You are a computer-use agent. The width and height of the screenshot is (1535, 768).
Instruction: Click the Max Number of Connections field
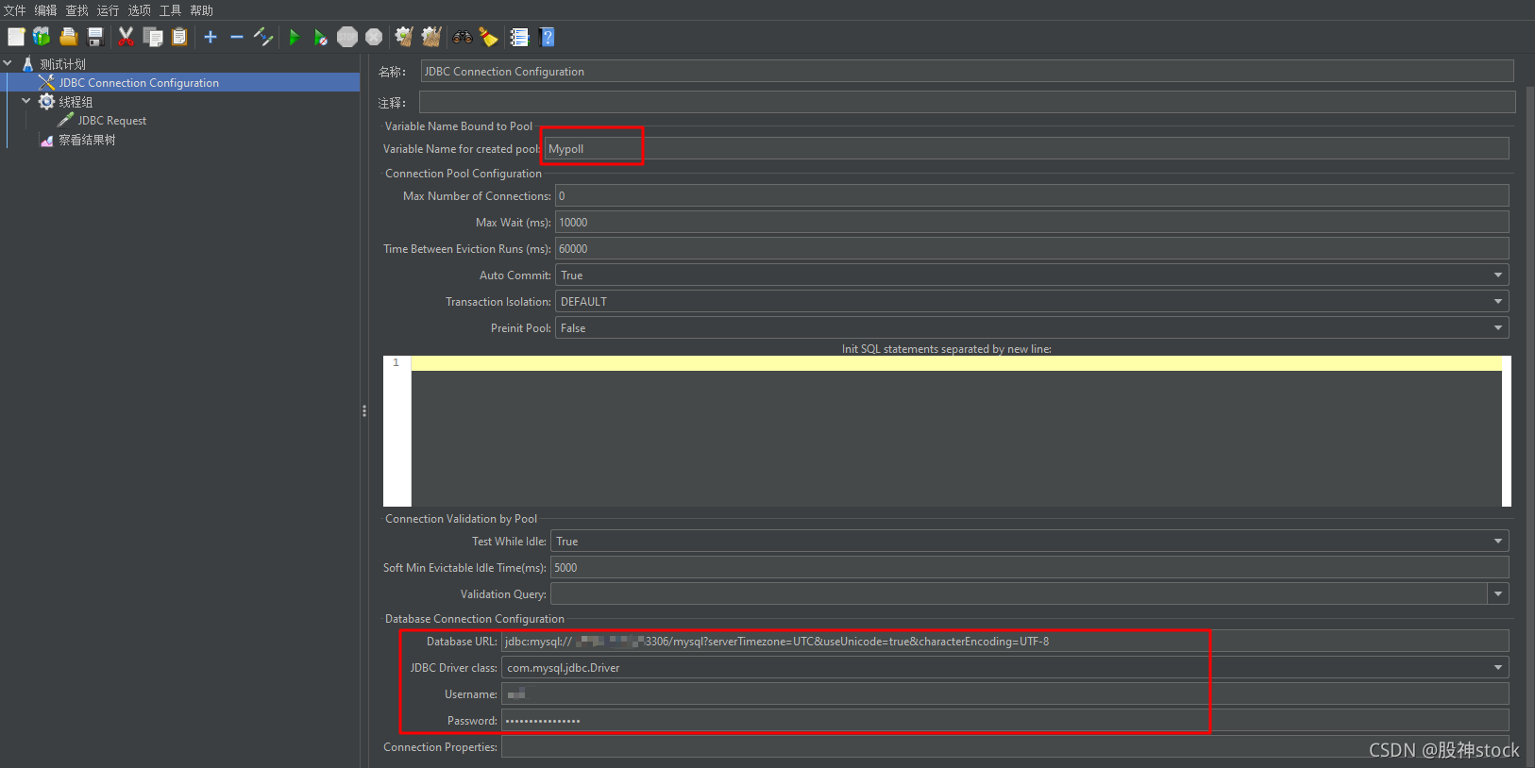1032,196
